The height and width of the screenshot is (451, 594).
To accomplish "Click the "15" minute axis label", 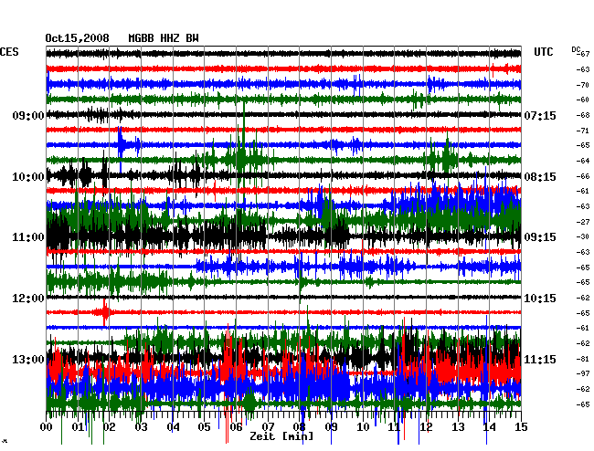I will (x=521, y=427).
